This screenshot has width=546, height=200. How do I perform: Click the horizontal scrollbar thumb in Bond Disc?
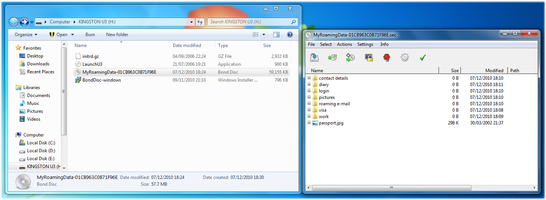click(x=392, y=188)
